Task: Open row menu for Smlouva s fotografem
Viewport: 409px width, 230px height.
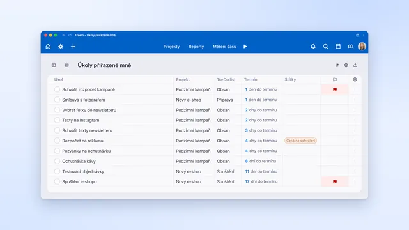Action: 355,100
